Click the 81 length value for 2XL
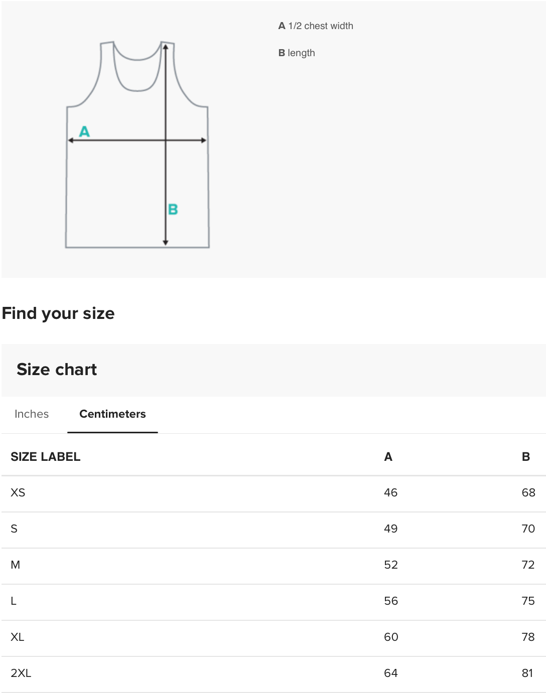 click(527, 673)
